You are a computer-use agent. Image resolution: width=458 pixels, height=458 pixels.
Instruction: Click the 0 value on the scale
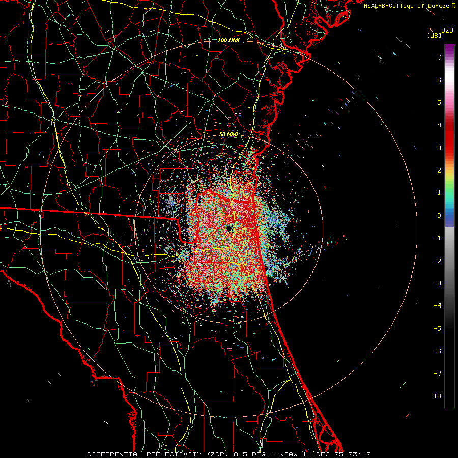point(439,216)
